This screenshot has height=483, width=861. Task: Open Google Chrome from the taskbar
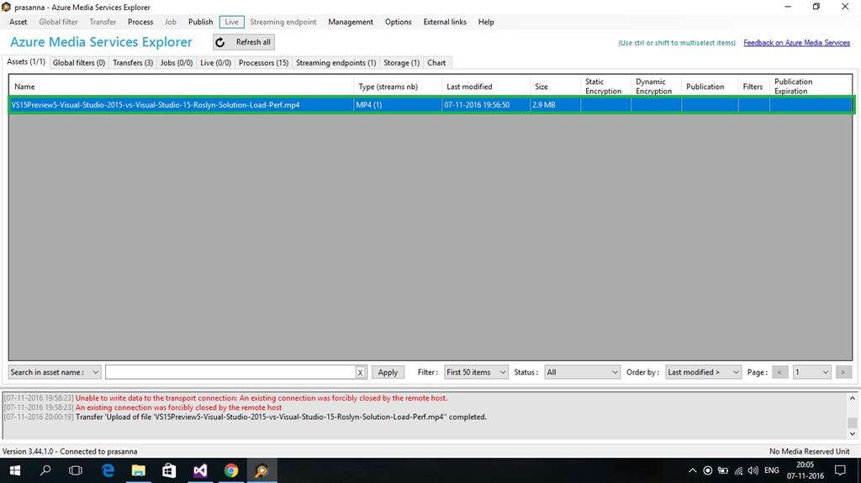231,470
